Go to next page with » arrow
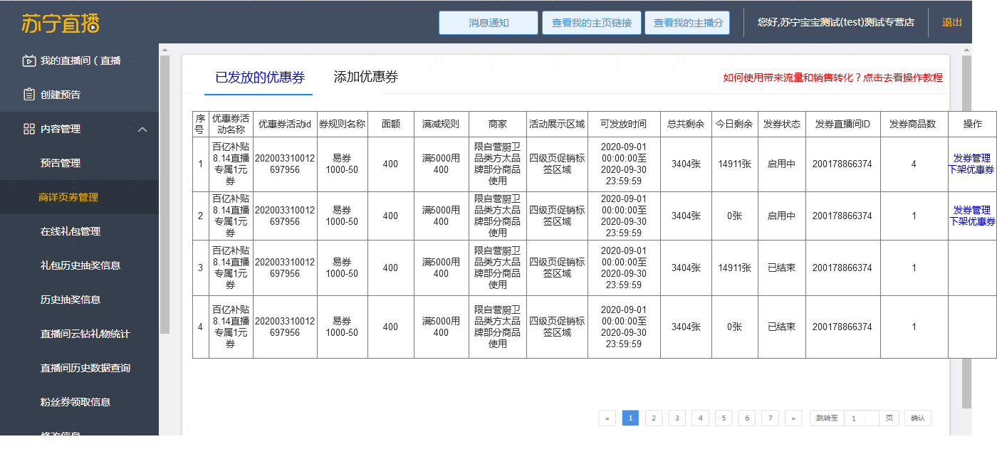Viewport: 997px width, 449px height. (x=793, y=418)
